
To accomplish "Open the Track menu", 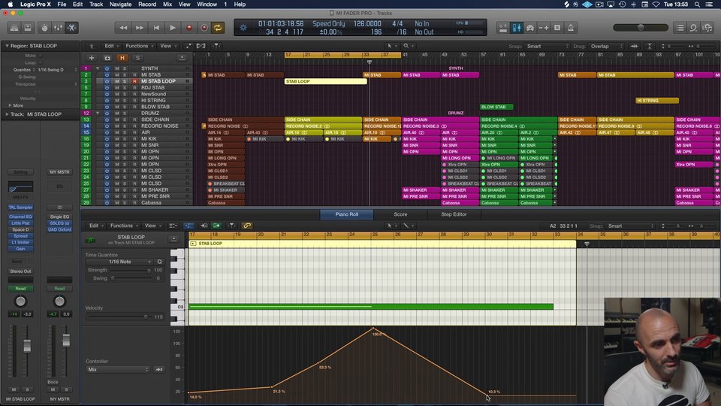I will point(96,5).
